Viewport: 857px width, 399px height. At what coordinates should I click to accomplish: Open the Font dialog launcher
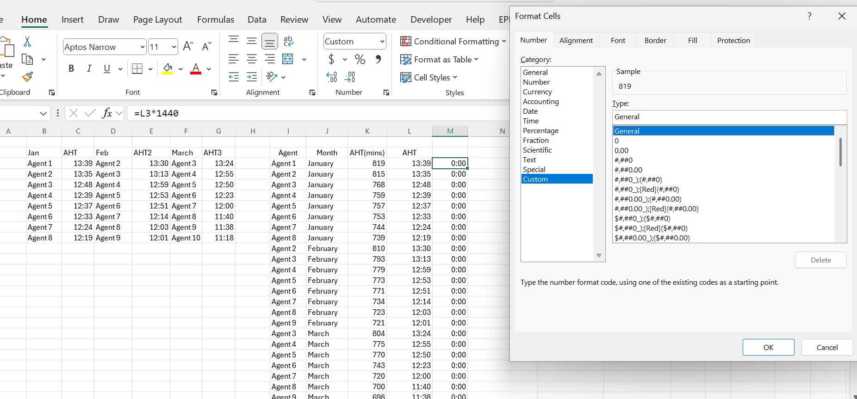(x=214, y=92)
